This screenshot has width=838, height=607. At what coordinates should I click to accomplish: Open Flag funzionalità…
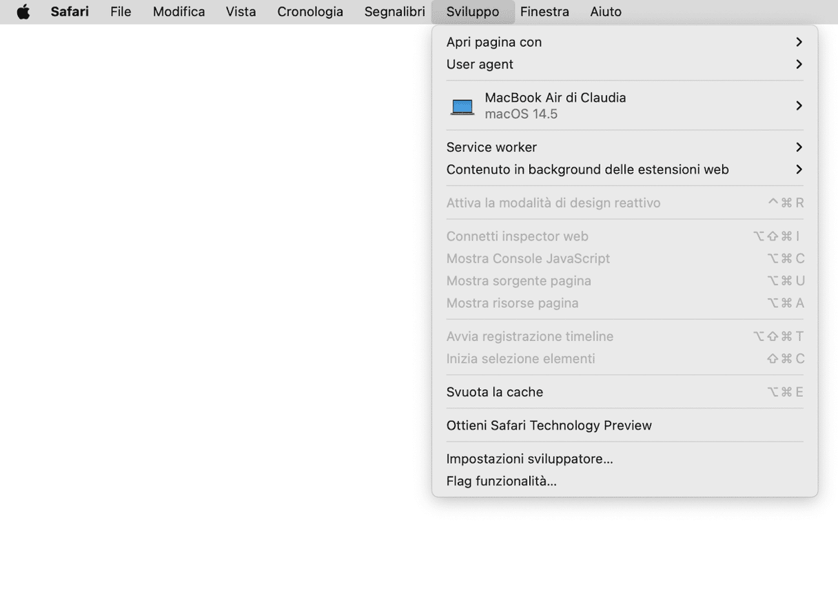[x=624, y=481]
